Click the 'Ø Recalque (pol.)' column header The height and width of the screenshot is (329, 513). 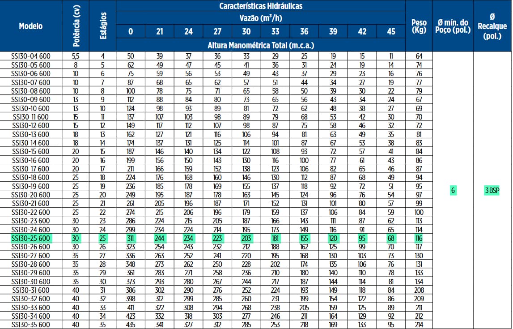pos(492,26)
